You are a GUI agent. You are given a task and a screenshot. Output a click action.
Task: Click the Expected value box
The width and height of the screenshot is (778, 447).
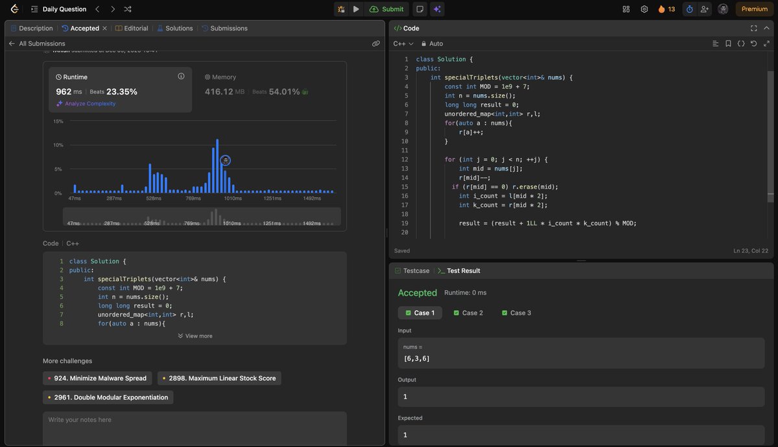[x=581, y=435]
